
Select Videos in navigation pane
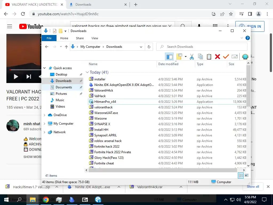(x=60, y=107)
